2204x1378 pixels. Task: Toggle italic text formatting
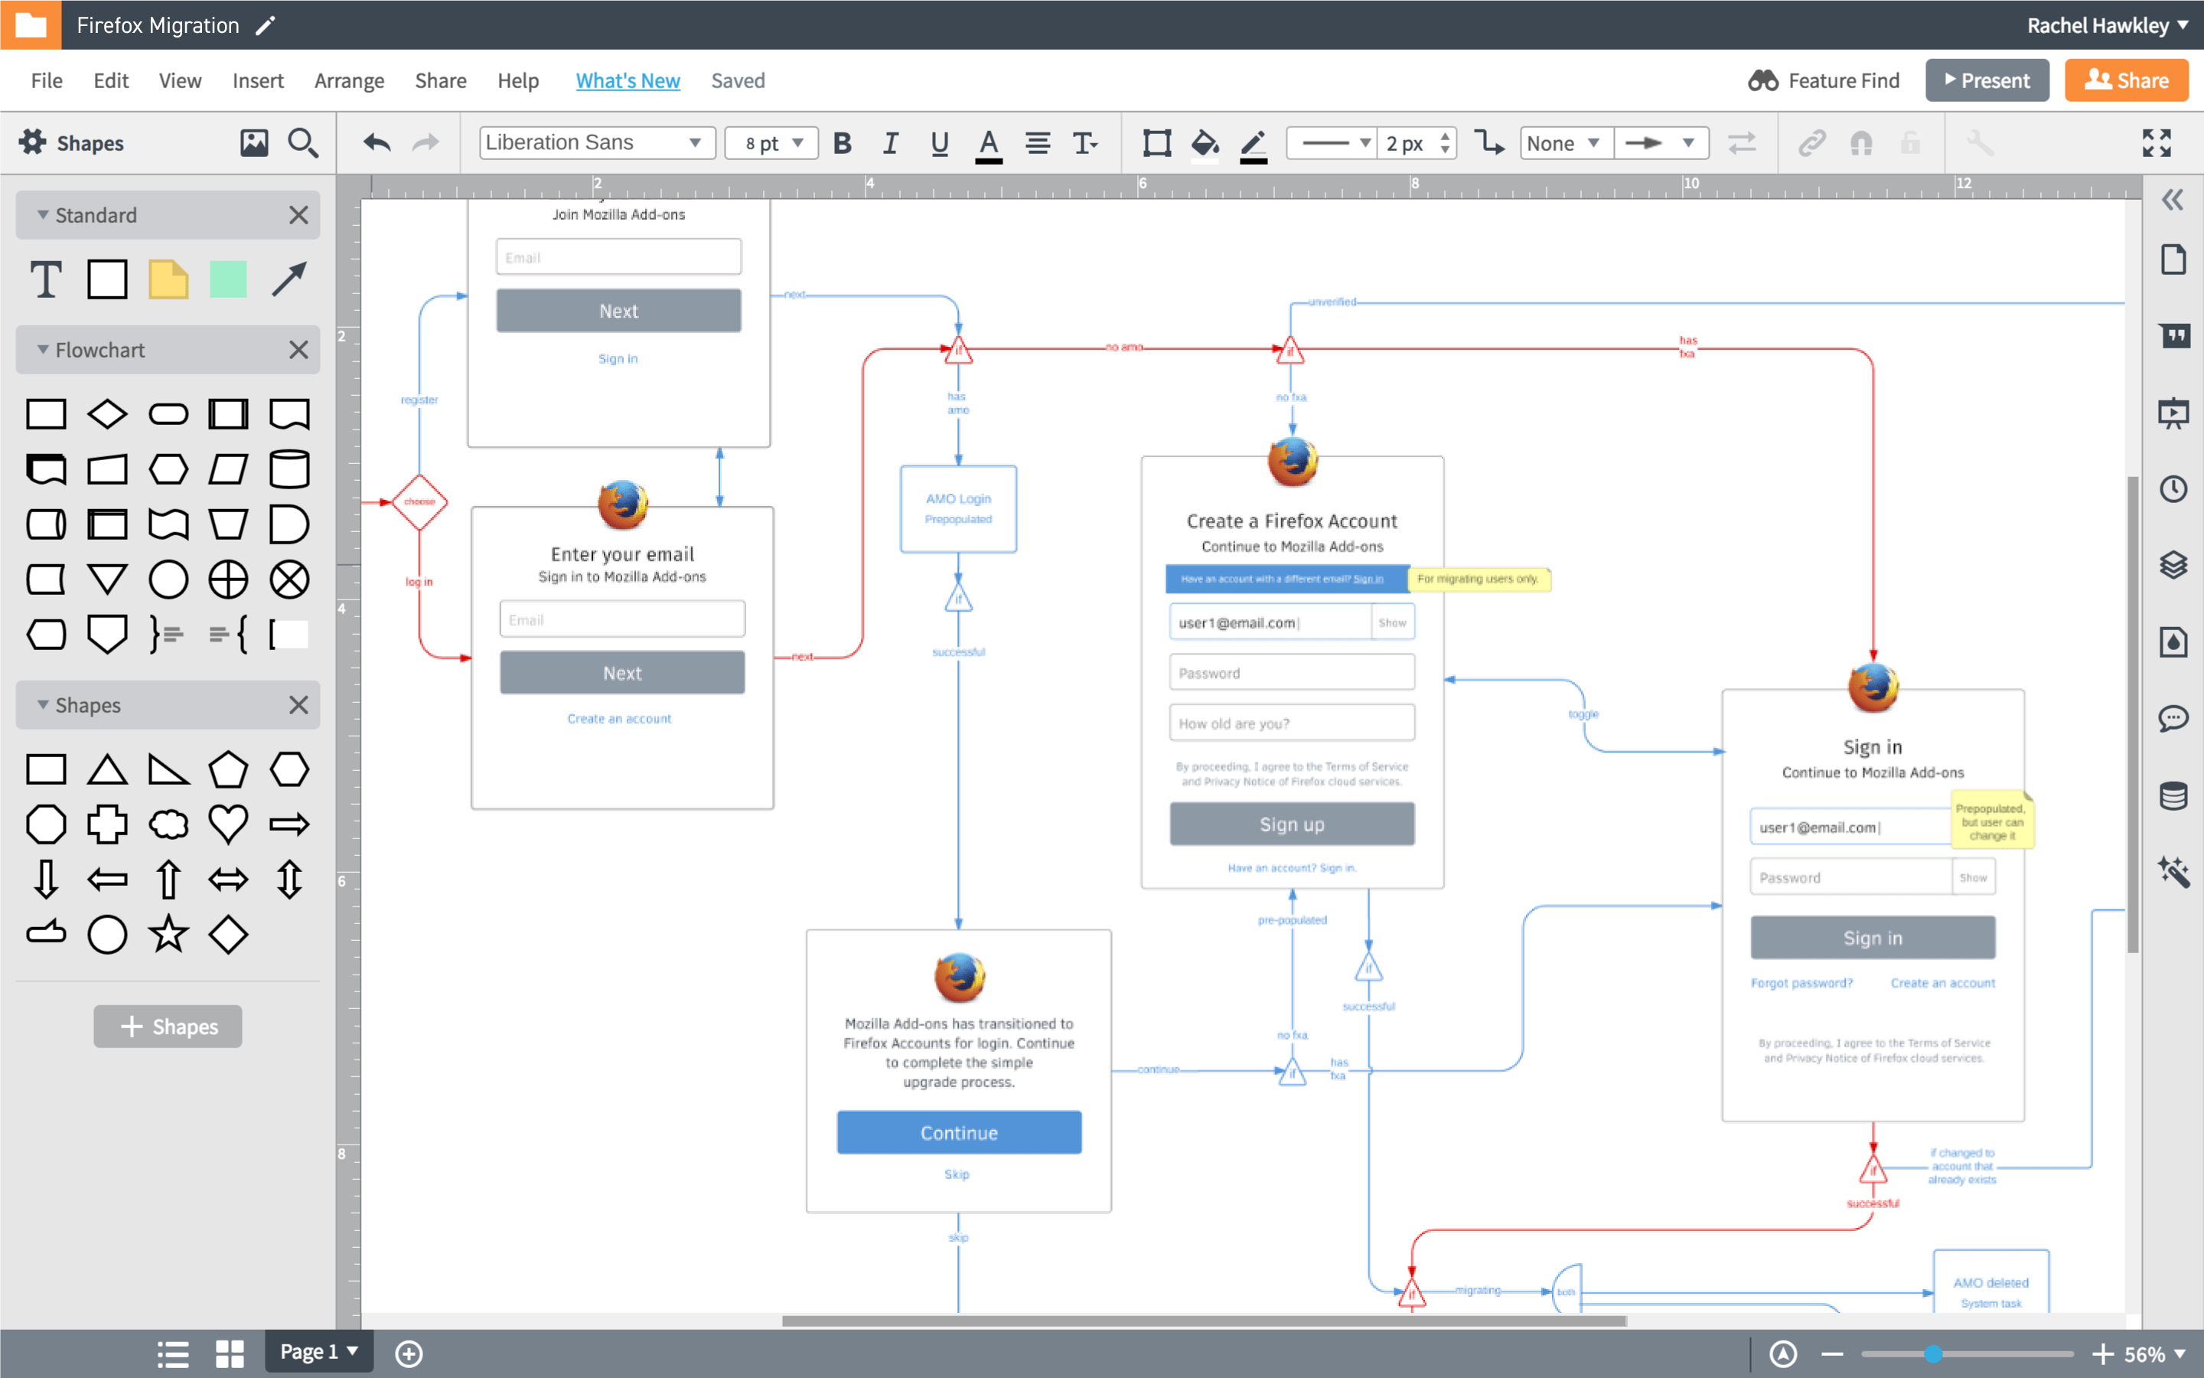pos(891,143)
